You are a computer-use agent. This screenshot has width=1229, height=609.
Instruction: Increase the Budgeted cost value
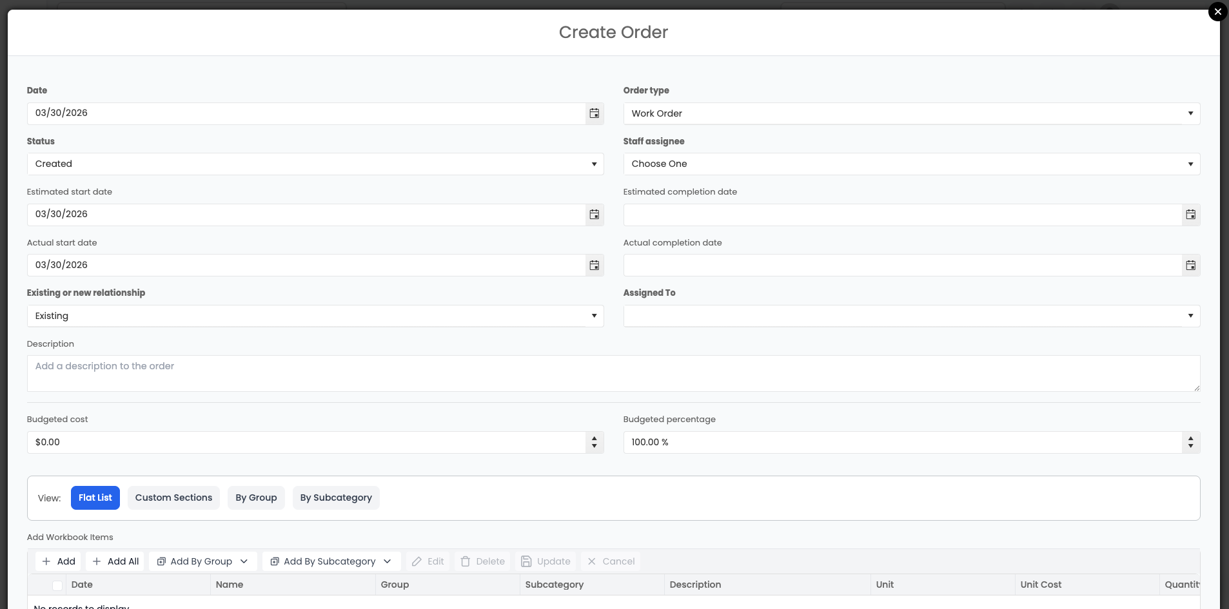pyautogui.click(x=594, y=438)
